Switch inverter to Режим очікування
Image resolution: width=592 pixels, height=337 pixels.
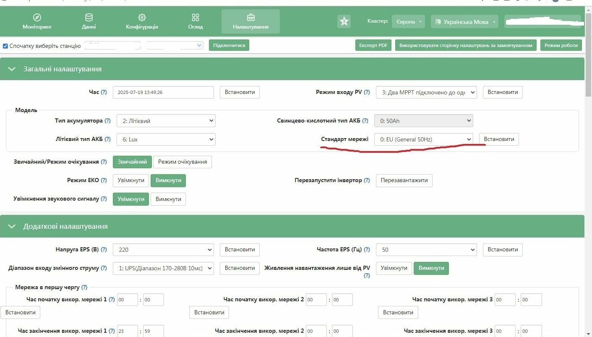point(183,162)
